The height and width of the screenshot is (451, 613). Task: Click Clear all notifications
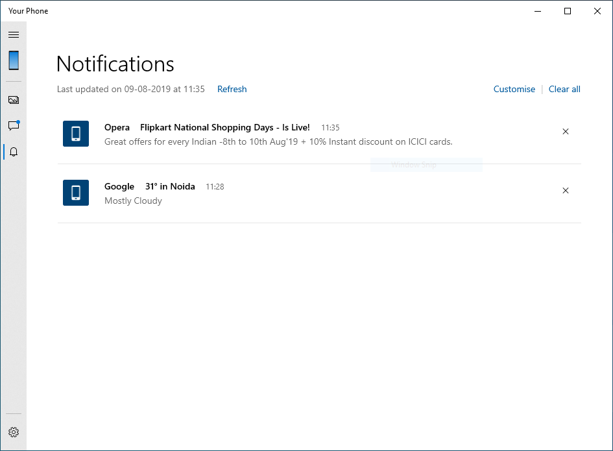click(564, 90)
